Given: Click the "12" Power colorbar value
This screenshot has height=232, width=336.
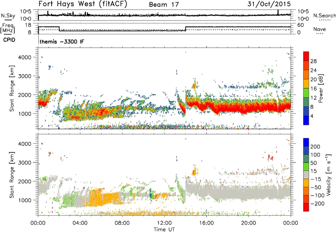Looking at the screenshot, I should (313, 98).
